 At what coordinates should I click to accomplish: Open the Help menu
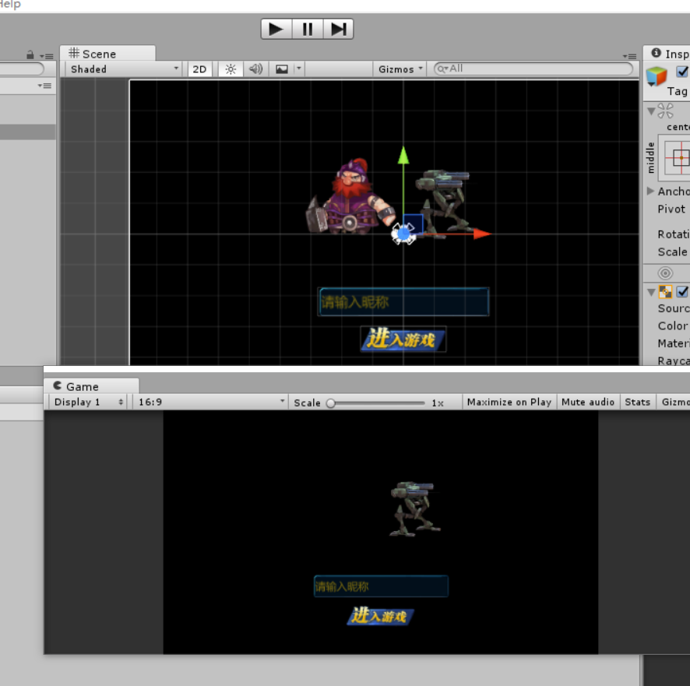coord(9,5)
